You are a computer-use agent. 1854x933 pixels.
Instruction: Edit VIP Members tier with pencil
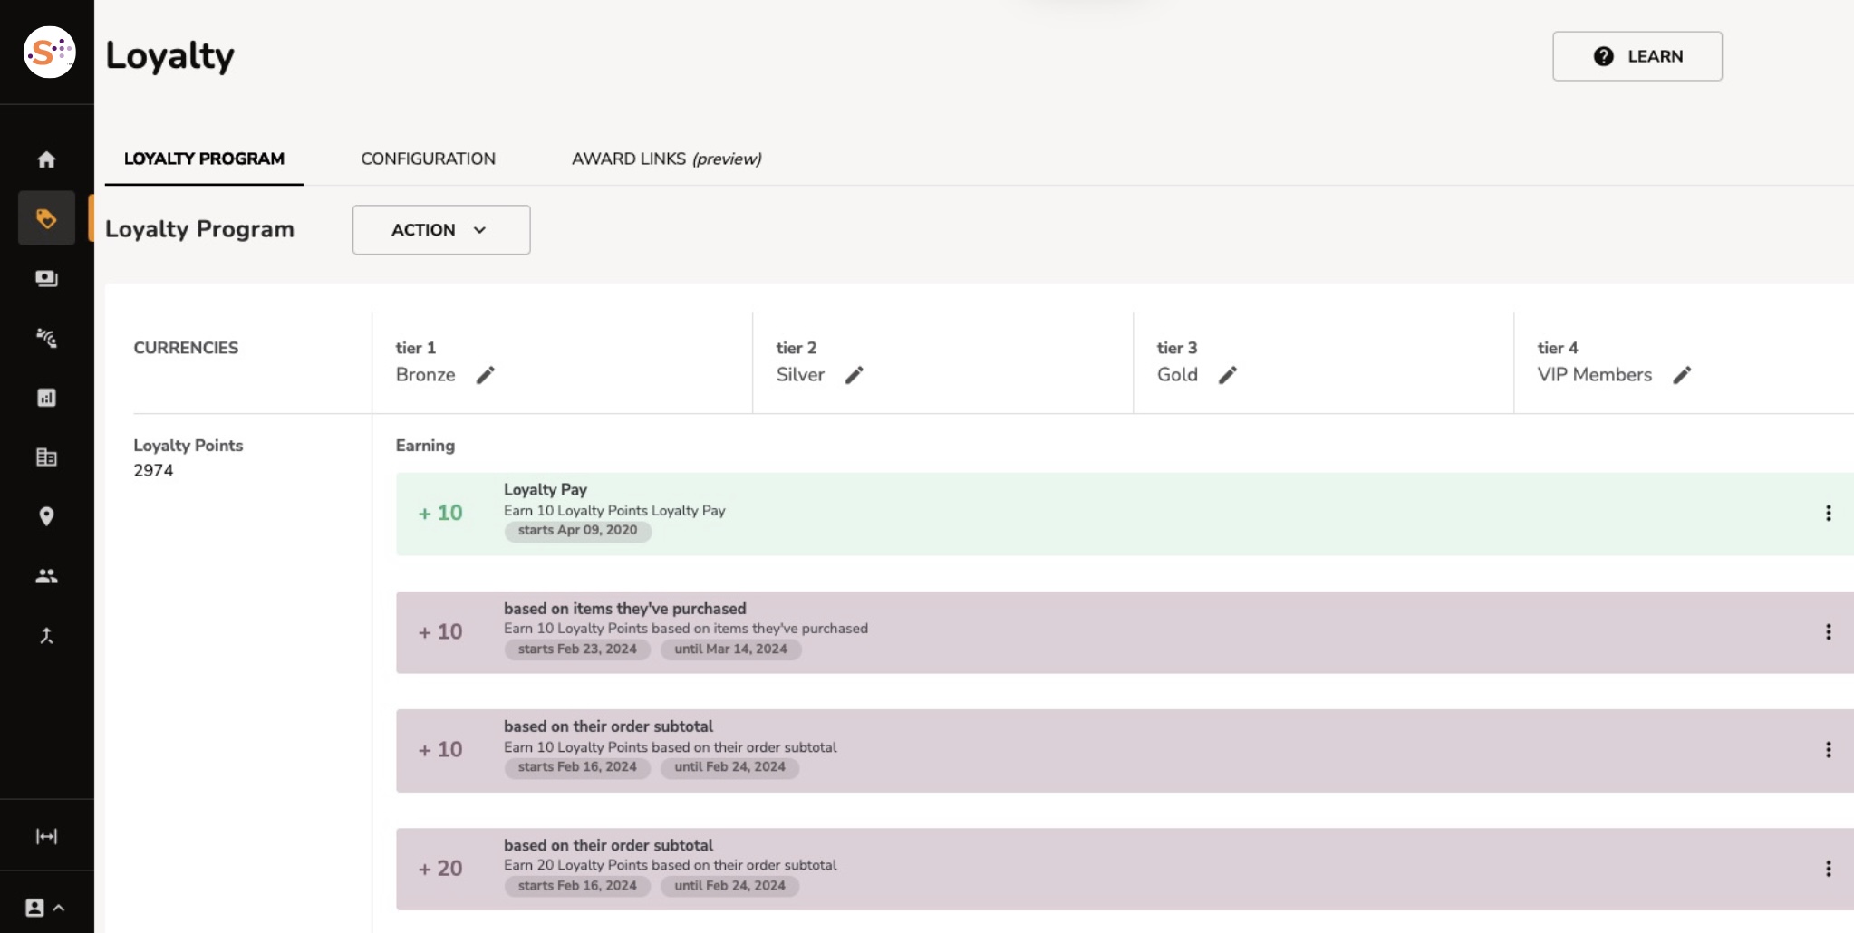[1682, 375]
